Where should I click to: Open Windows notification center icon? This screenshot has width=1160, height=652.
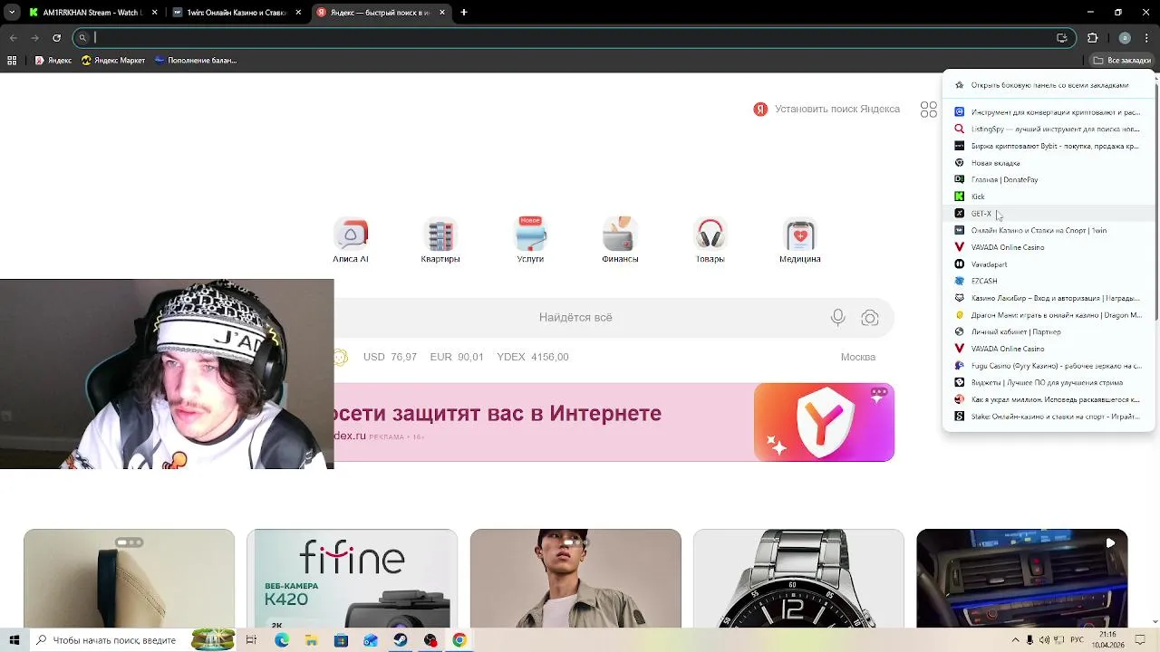coord(1140,640)
